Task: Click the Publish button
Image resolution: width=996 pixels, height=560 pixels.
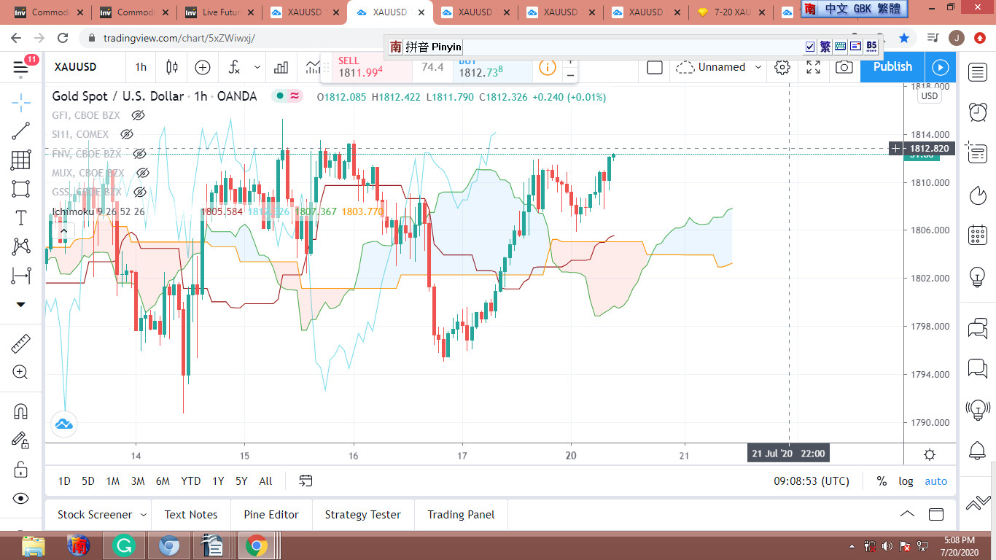Action: pos(892,67)
